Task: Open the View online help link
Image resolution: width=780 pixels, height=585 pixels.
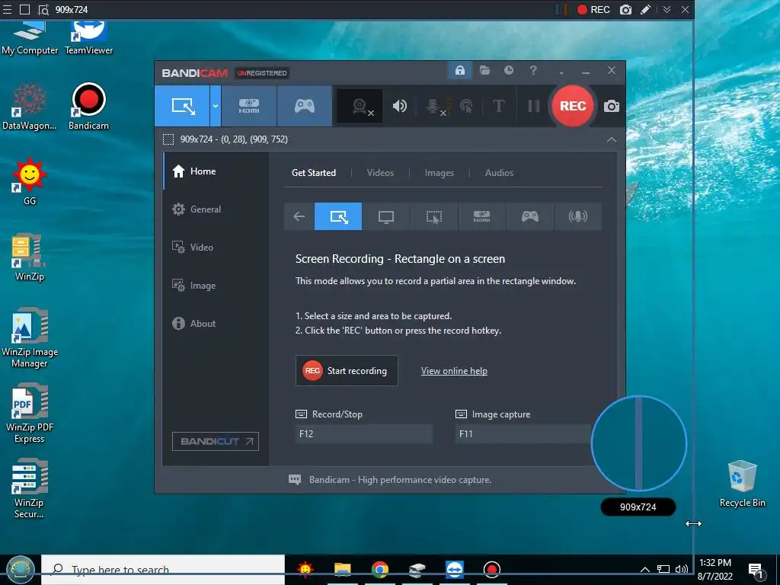Action: (454, 371)
